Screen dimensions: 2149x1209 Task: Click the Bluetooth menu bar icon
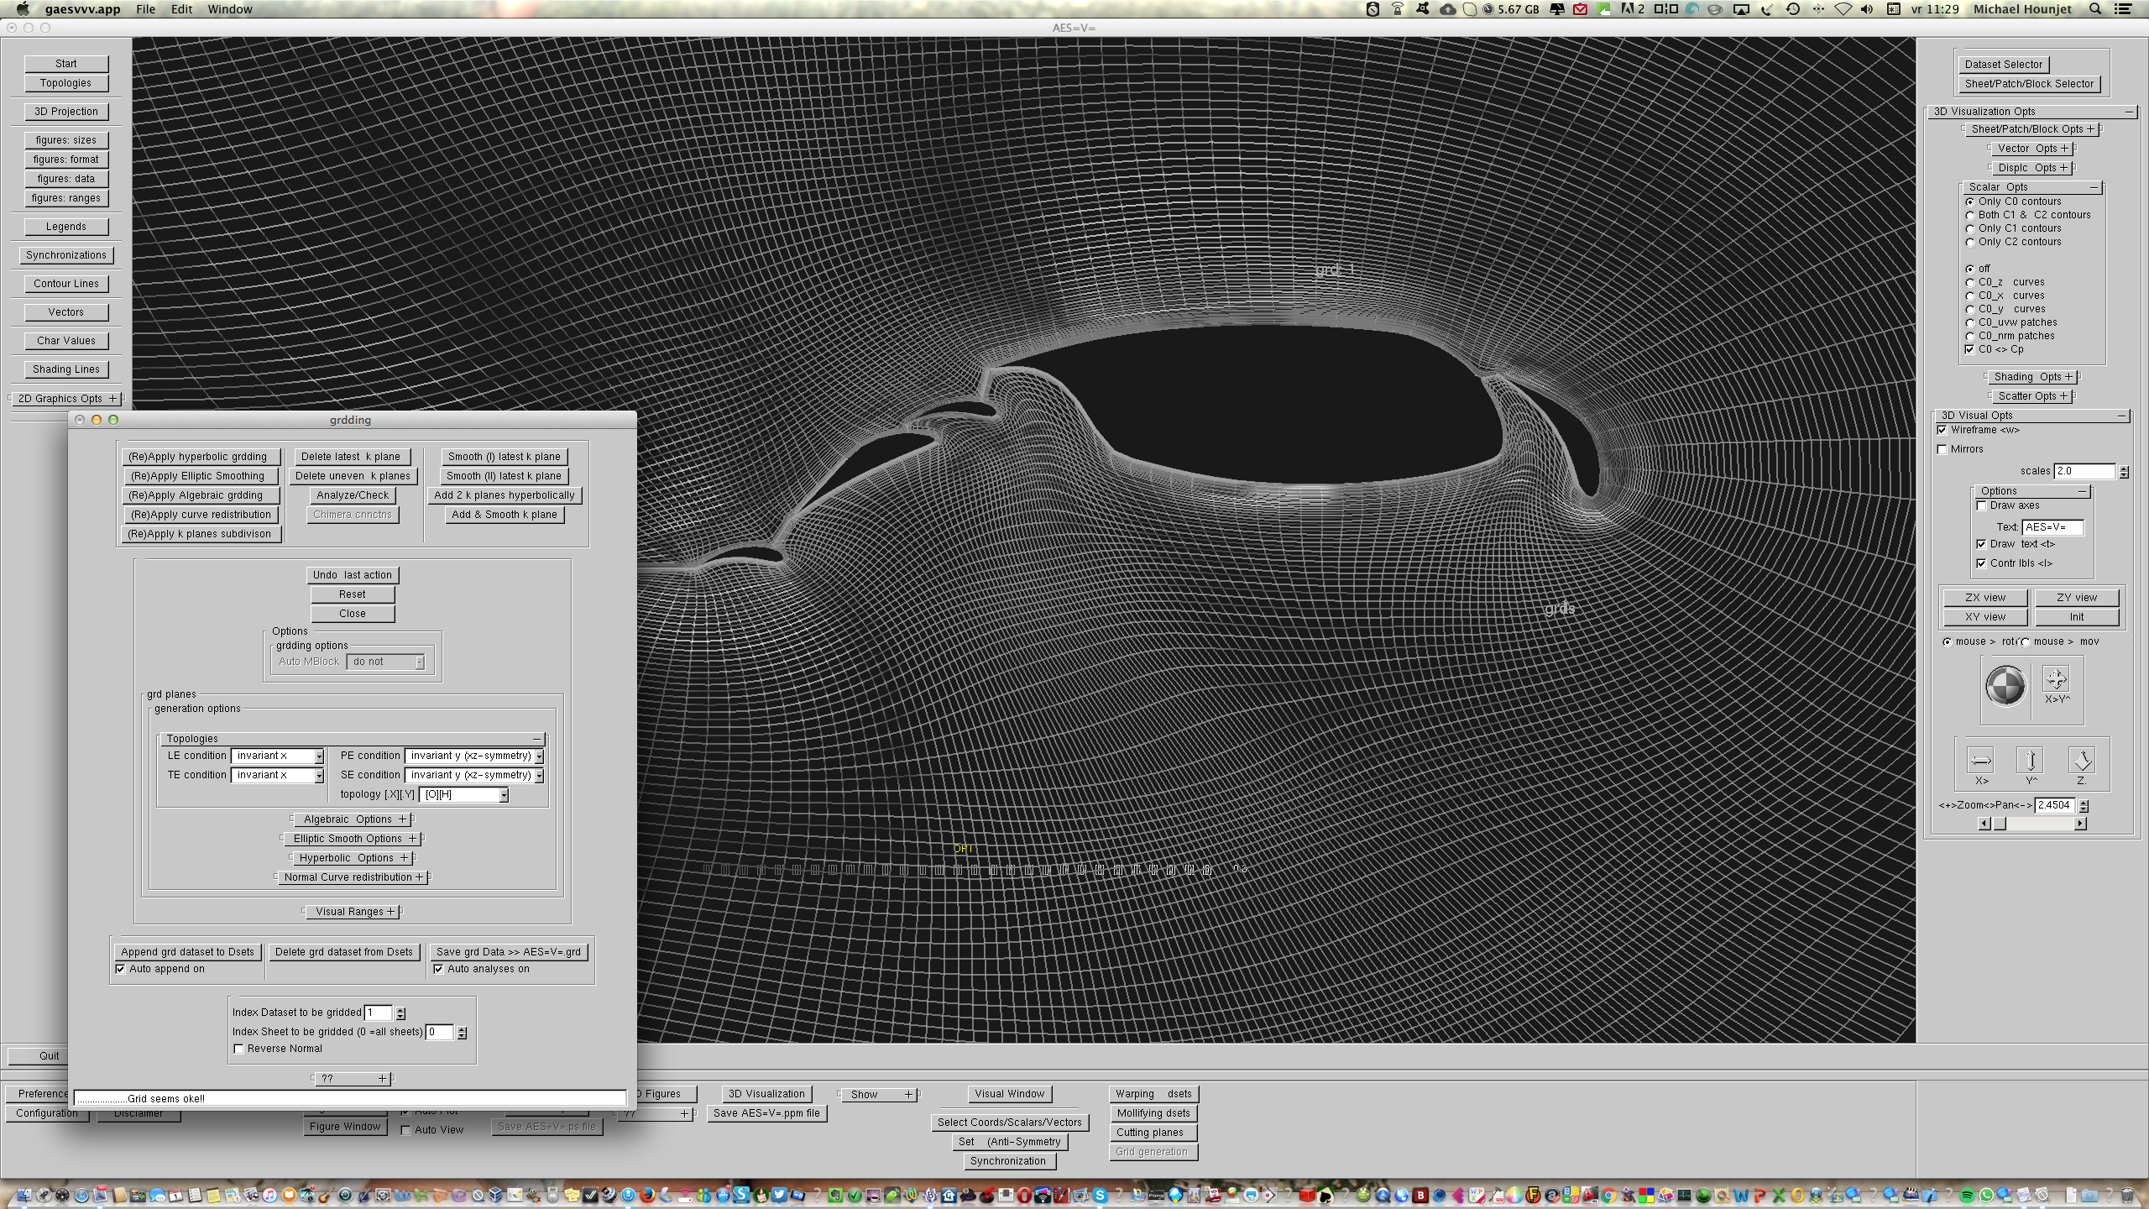pyautogui.click(x=1817, y=9)
